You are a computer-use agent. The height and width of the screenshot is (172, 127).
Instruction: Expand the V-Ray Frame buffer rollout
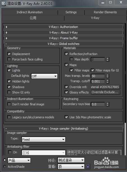pyautogui.click(x=63, y=38)
